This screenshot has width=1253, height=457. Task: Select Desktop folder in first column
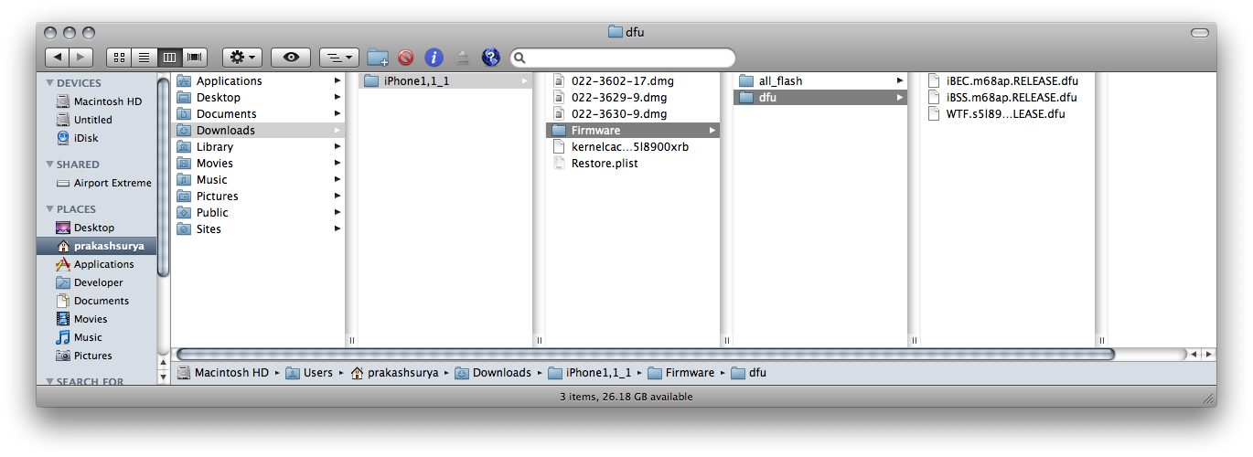(x=258, y=97)
